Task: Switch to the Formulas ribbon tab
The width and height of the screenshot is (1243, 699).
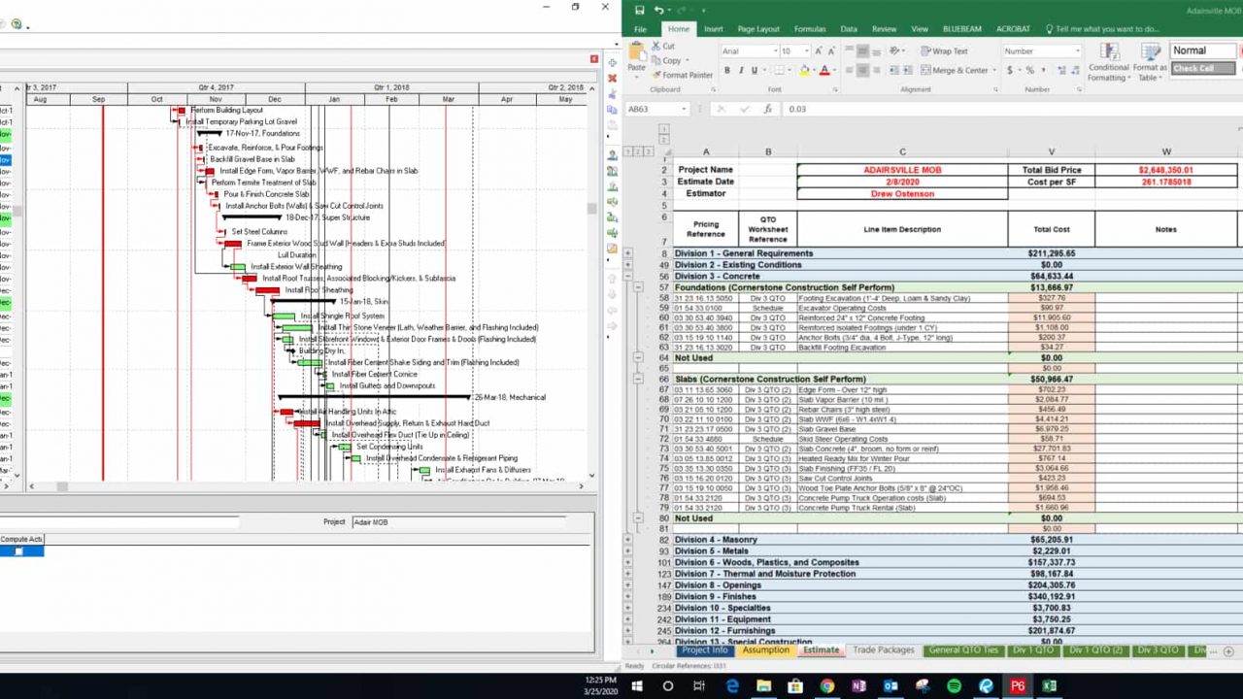Action: pyautogui.click(x=810, y=29)
